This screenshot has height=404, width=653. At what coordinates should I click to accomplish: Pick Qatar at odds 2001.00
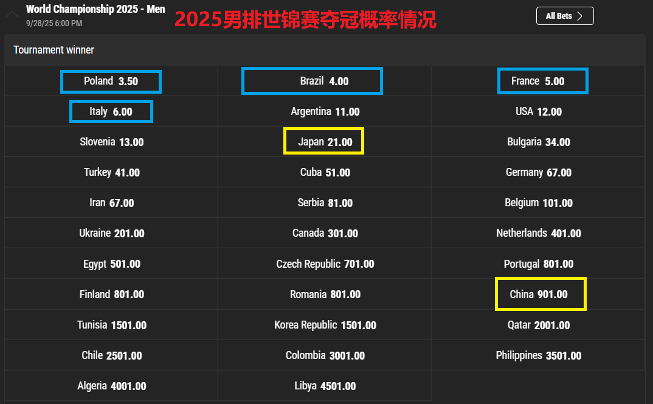(x=539, y=324)
